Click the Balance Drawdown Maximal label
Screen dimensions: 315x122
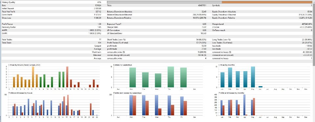coord(119,15)
